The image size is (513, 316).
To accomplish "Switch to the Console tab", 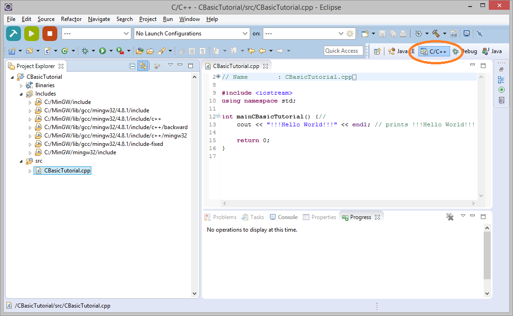I will point(284,217).
